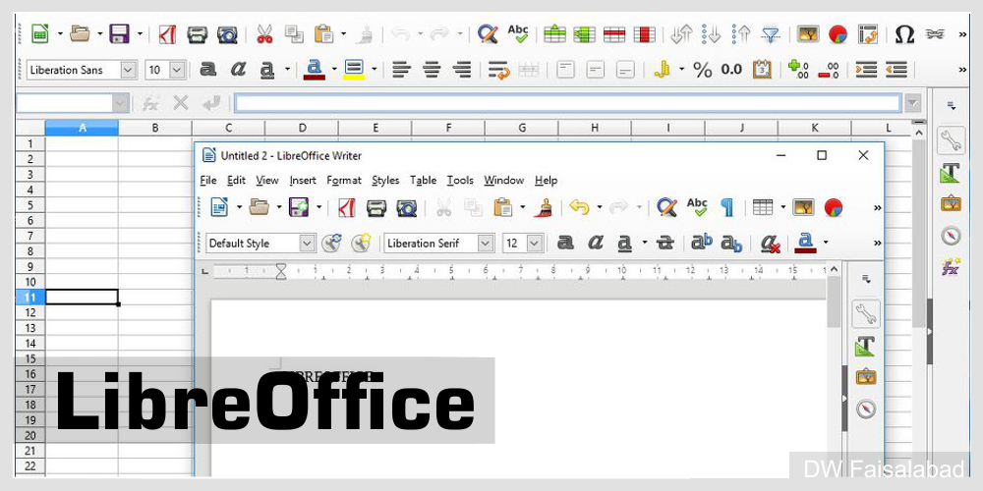Toggle Formatting Marks pilcrow in Writer
The image size is (983, 491).
(727, 207)
